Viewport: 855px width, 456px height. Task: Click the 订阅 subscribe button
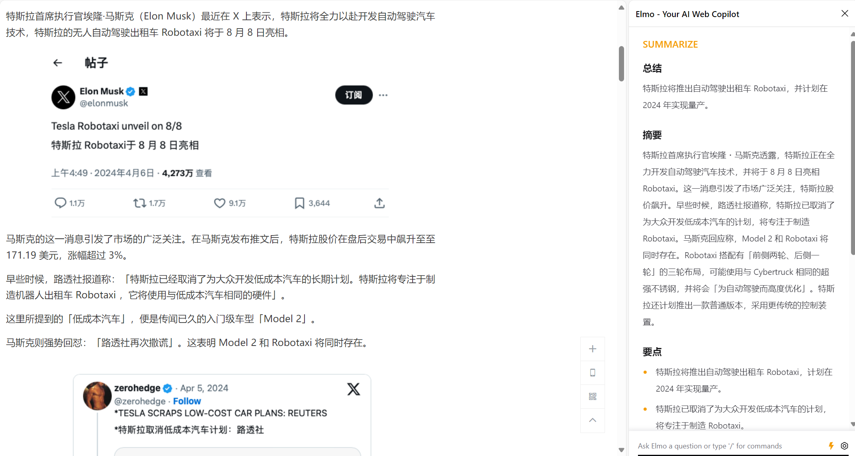click(x=354, y=95)
